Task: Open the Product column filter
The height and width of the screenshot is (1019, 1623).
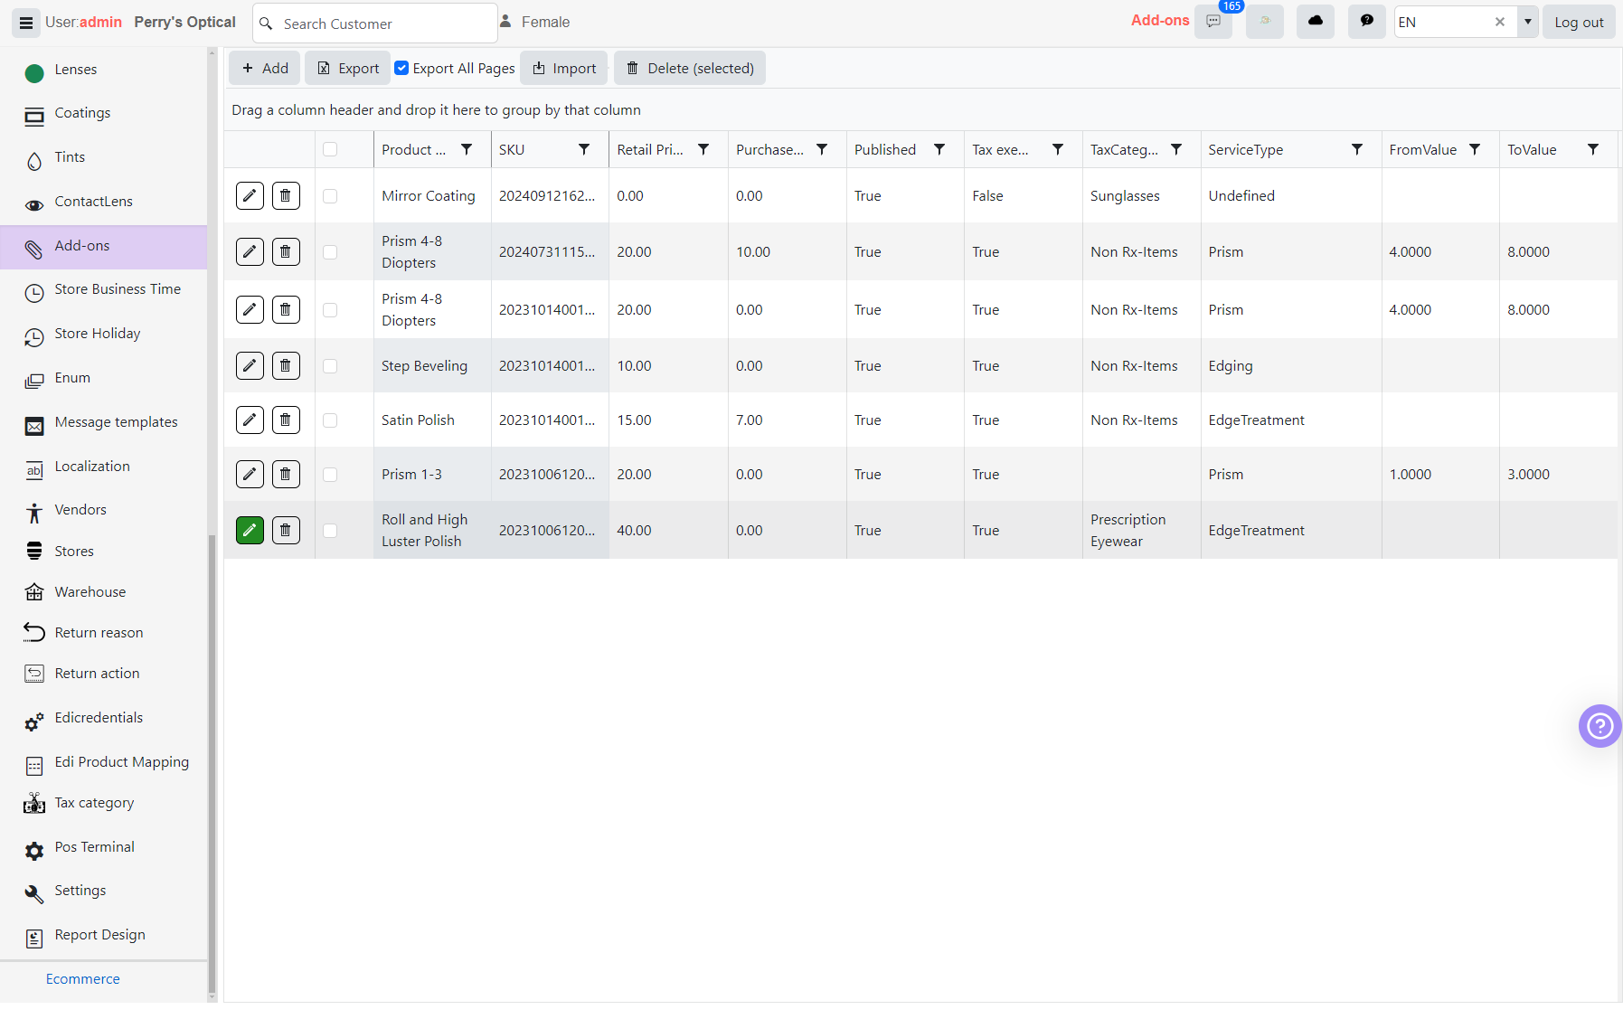Action: pyautogui.click(x=467, y=149)
